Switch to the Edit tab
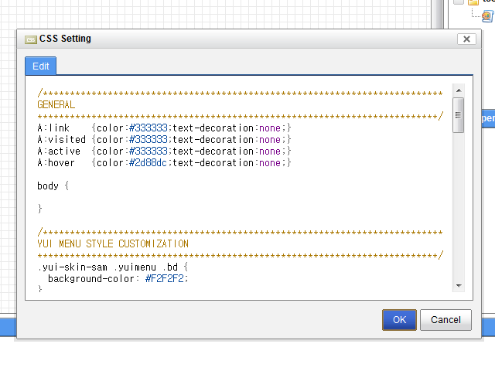 tap(40, 66)
